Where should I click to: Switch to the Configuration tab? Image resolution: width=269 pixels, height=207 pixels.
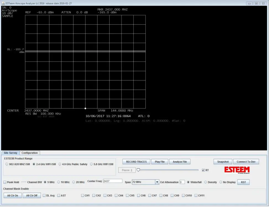pos(30,153)
